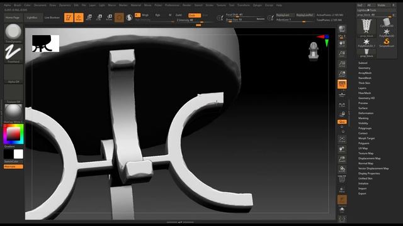Viewport: 403px width, 226px height.
Task: Expand the UV Map subpalette
Action: (x=363, y=148)
